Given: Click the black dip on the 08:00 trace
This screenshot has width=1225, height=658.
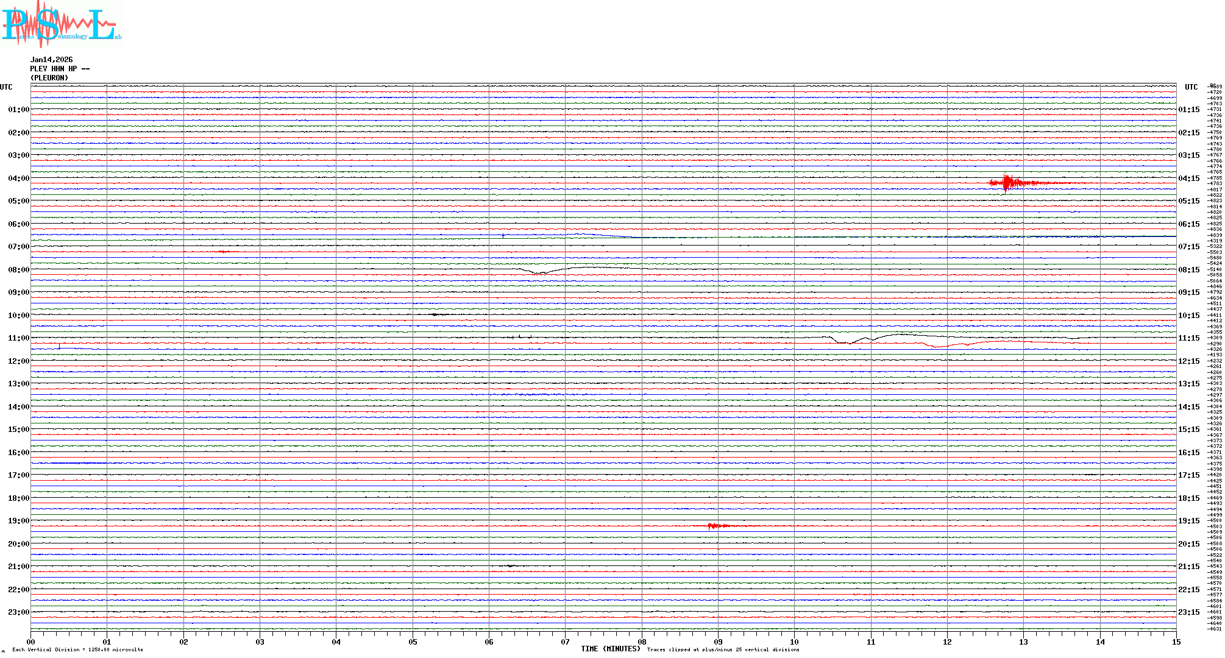Looking at the screenshot, I should (539, 272).
